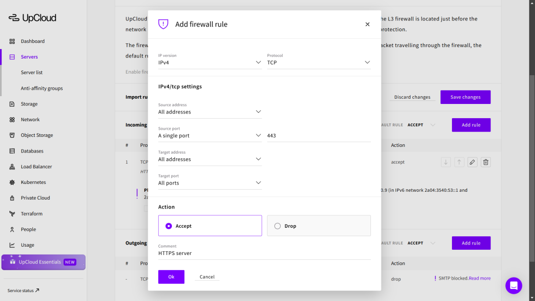The width and height of the screenshot is (535, 301).
Task: Open Load Balancer menu item
Action: pos(37,167)
